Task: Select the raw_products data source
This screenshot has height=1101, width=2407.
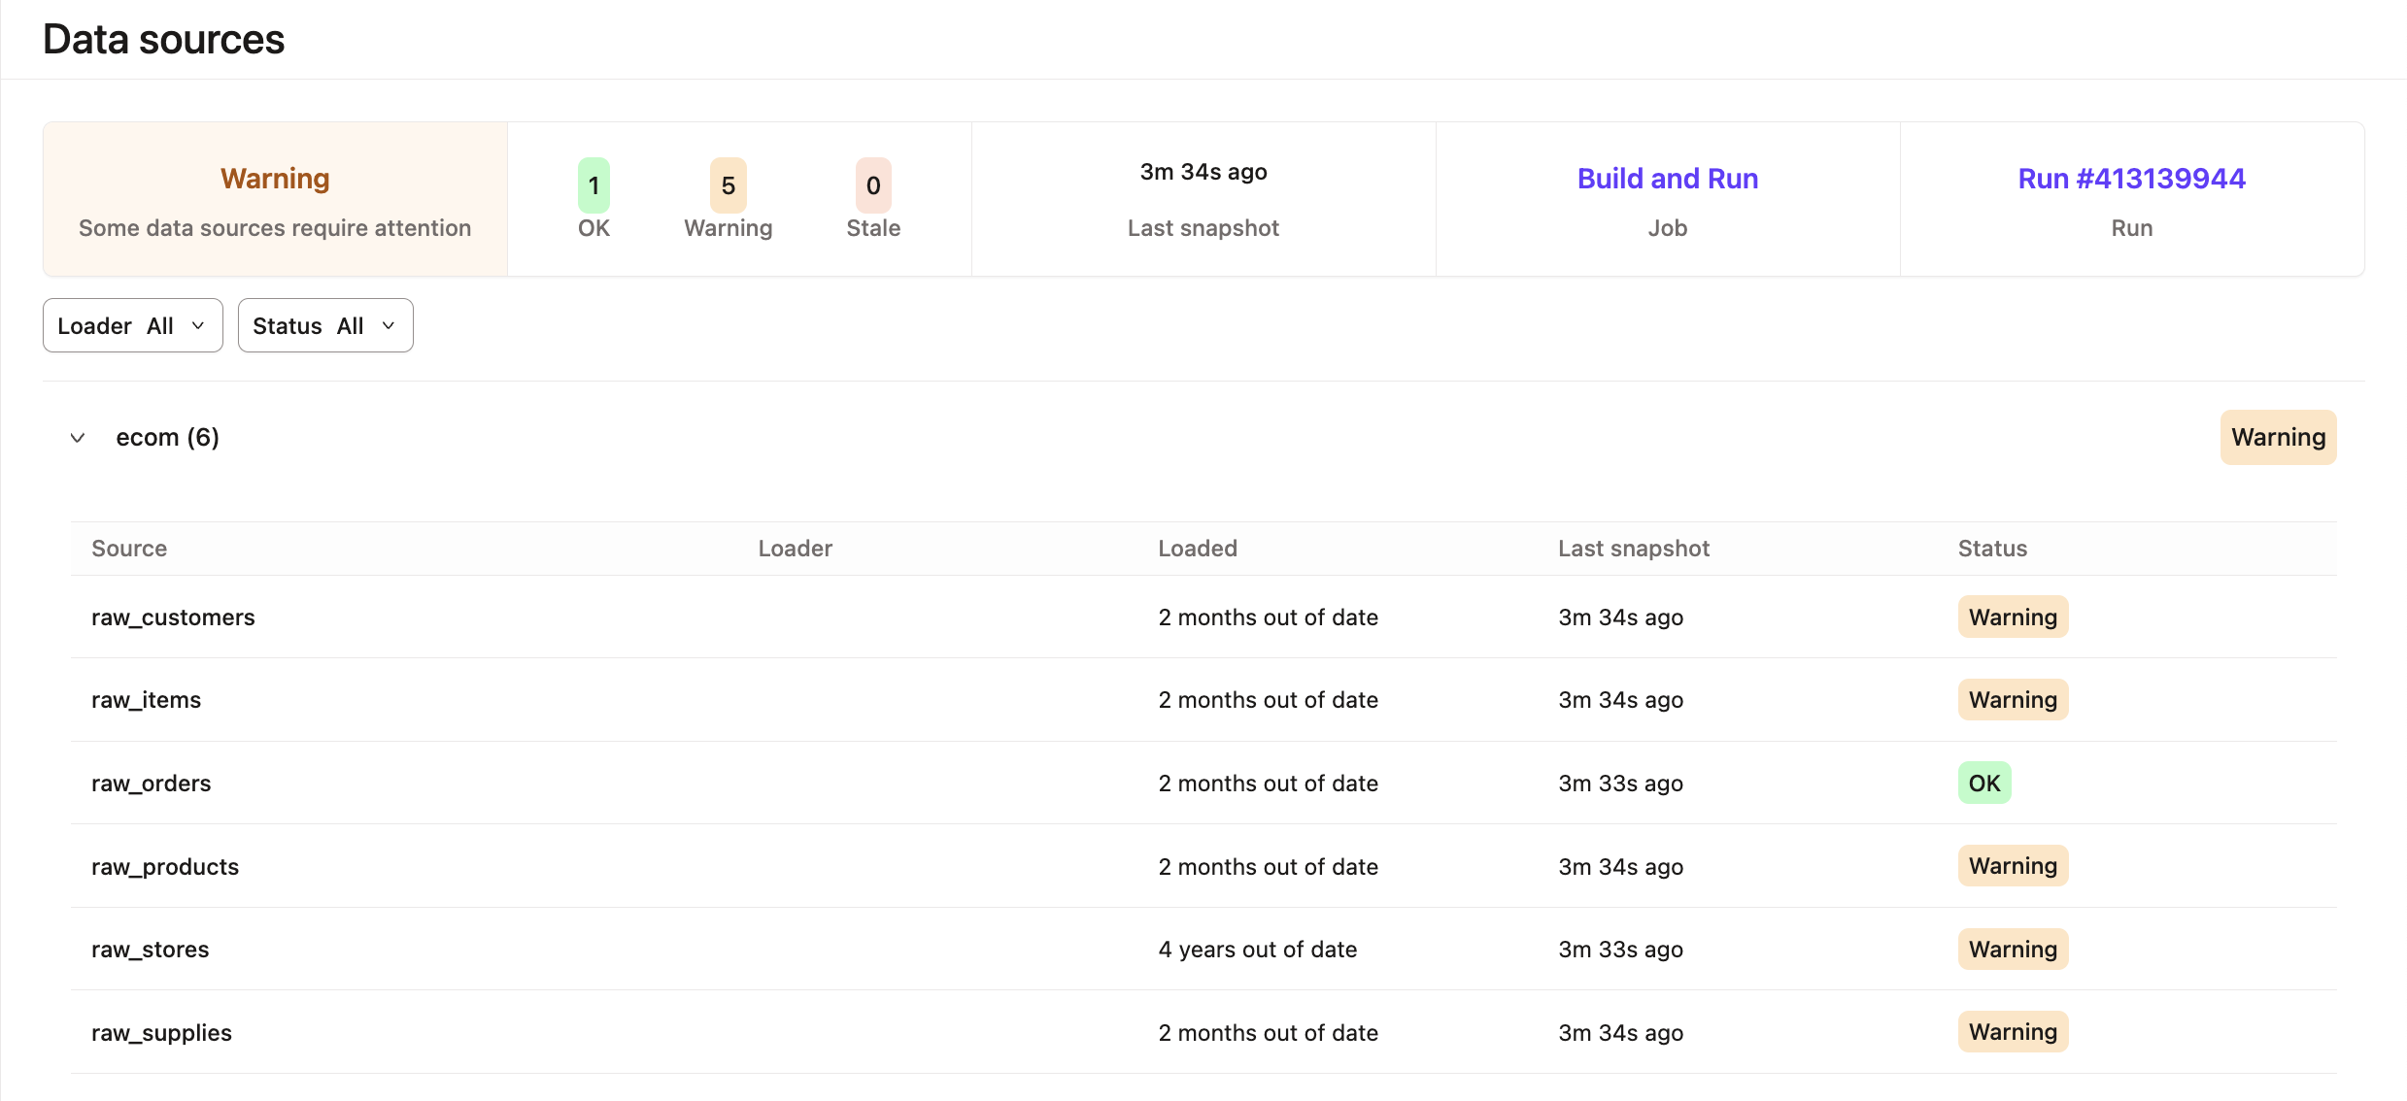Action: pos(165,865)
